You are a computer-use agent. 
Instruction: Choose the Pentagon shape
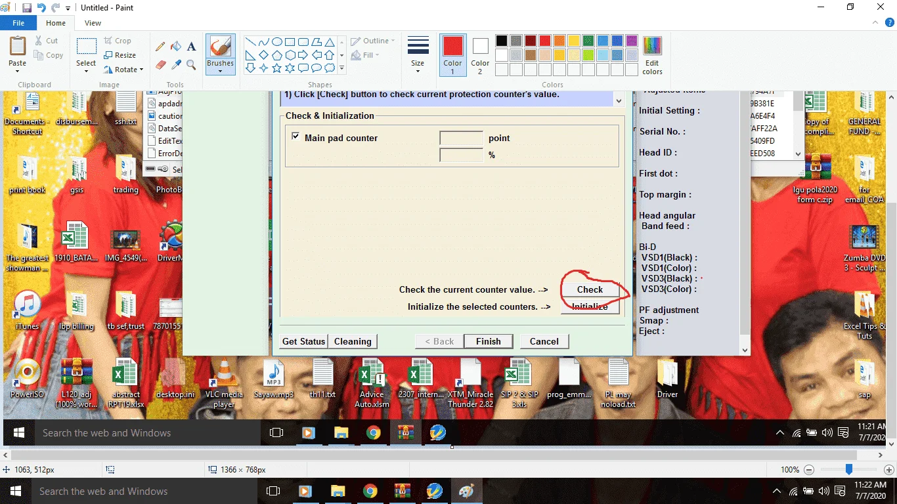(x=277, y=54)
